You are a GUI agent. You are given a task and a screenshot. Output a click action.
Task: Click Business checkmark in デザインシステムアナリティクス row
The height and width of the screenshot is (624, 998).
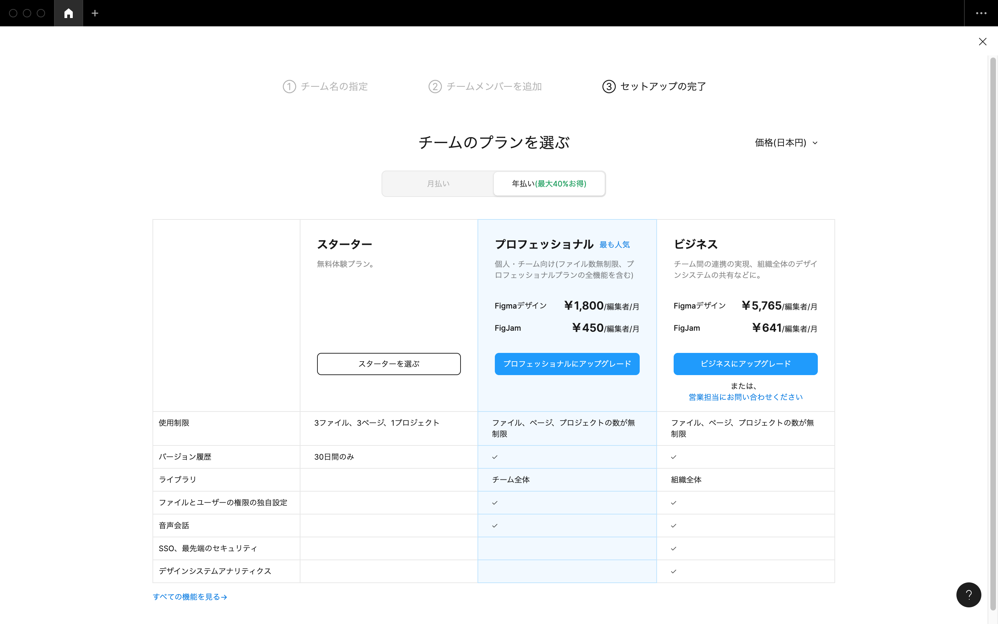673,571
